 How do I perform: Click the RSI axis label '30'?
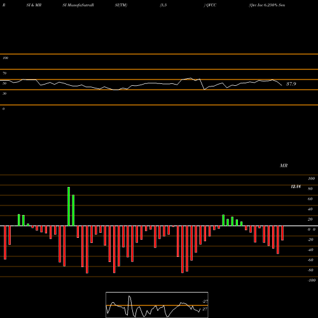(x=4, y=93)
